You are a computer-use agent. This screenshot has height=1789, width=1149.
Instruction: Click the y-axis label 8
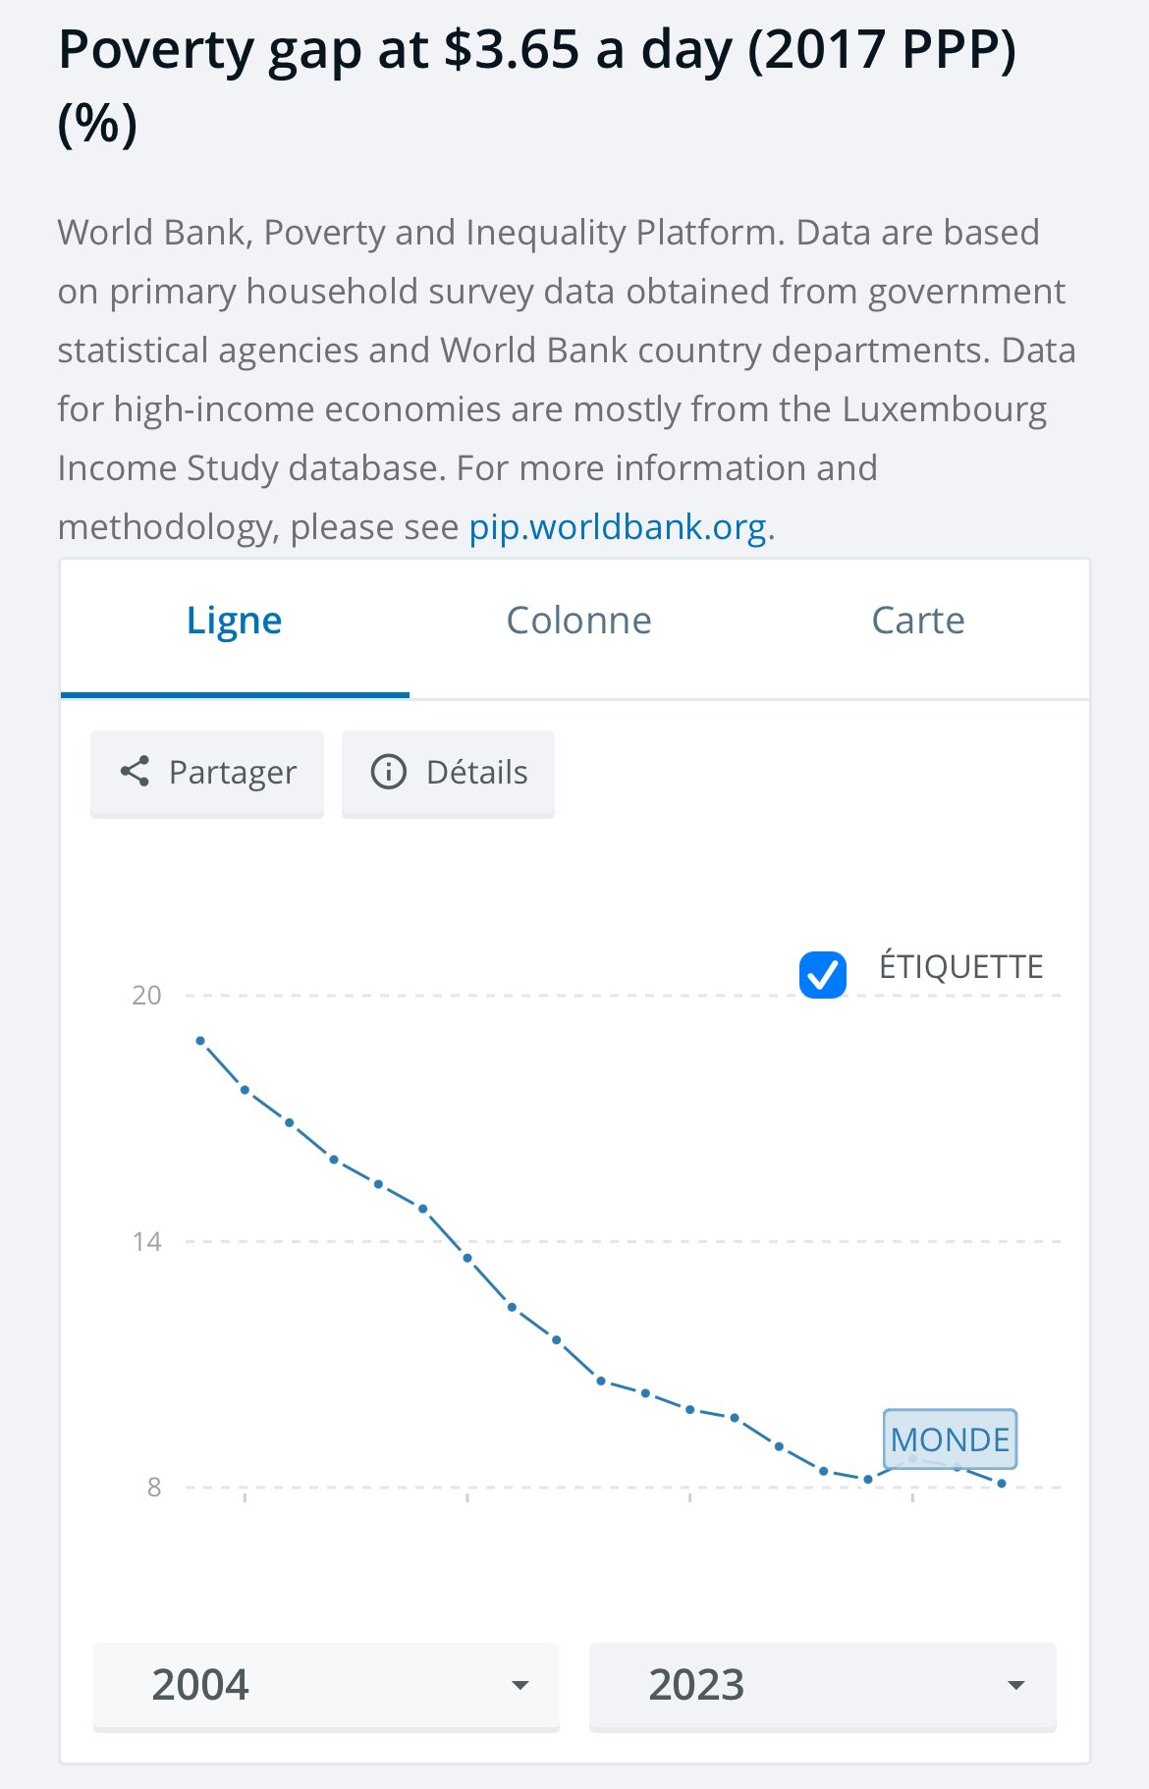coord(154,1488)
